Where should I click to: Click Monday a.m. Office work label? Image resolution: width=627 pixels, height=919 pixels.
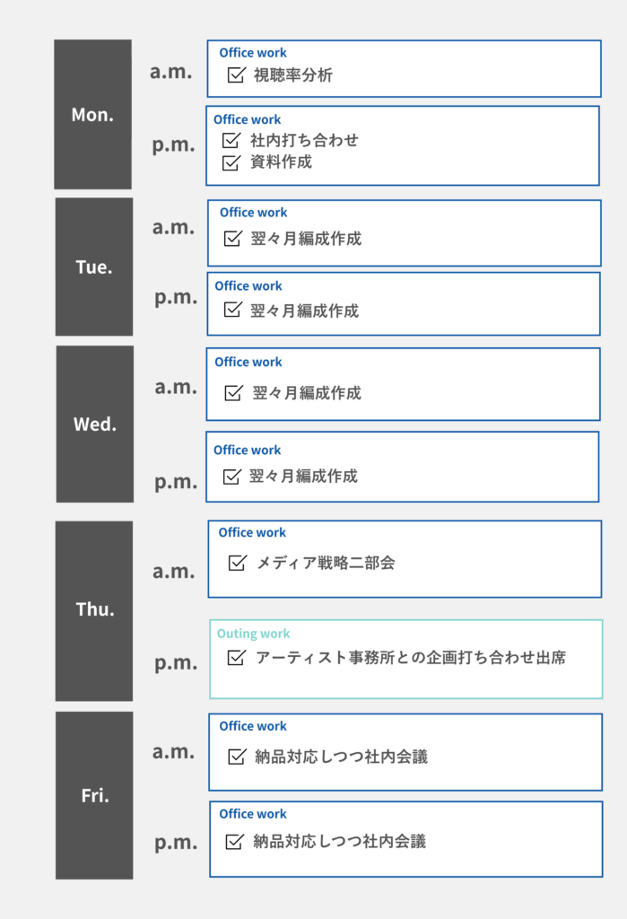pyautogui.click(x=253, y=53)
